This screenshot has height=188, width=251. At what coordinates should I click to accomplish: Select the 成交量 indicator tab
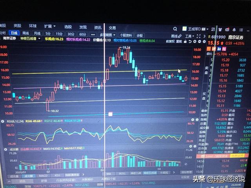(x=14, y=176)
